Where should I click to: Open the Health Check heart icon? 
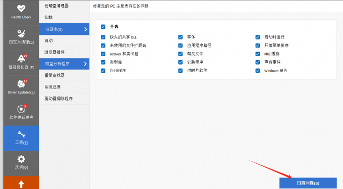[21, 9]
